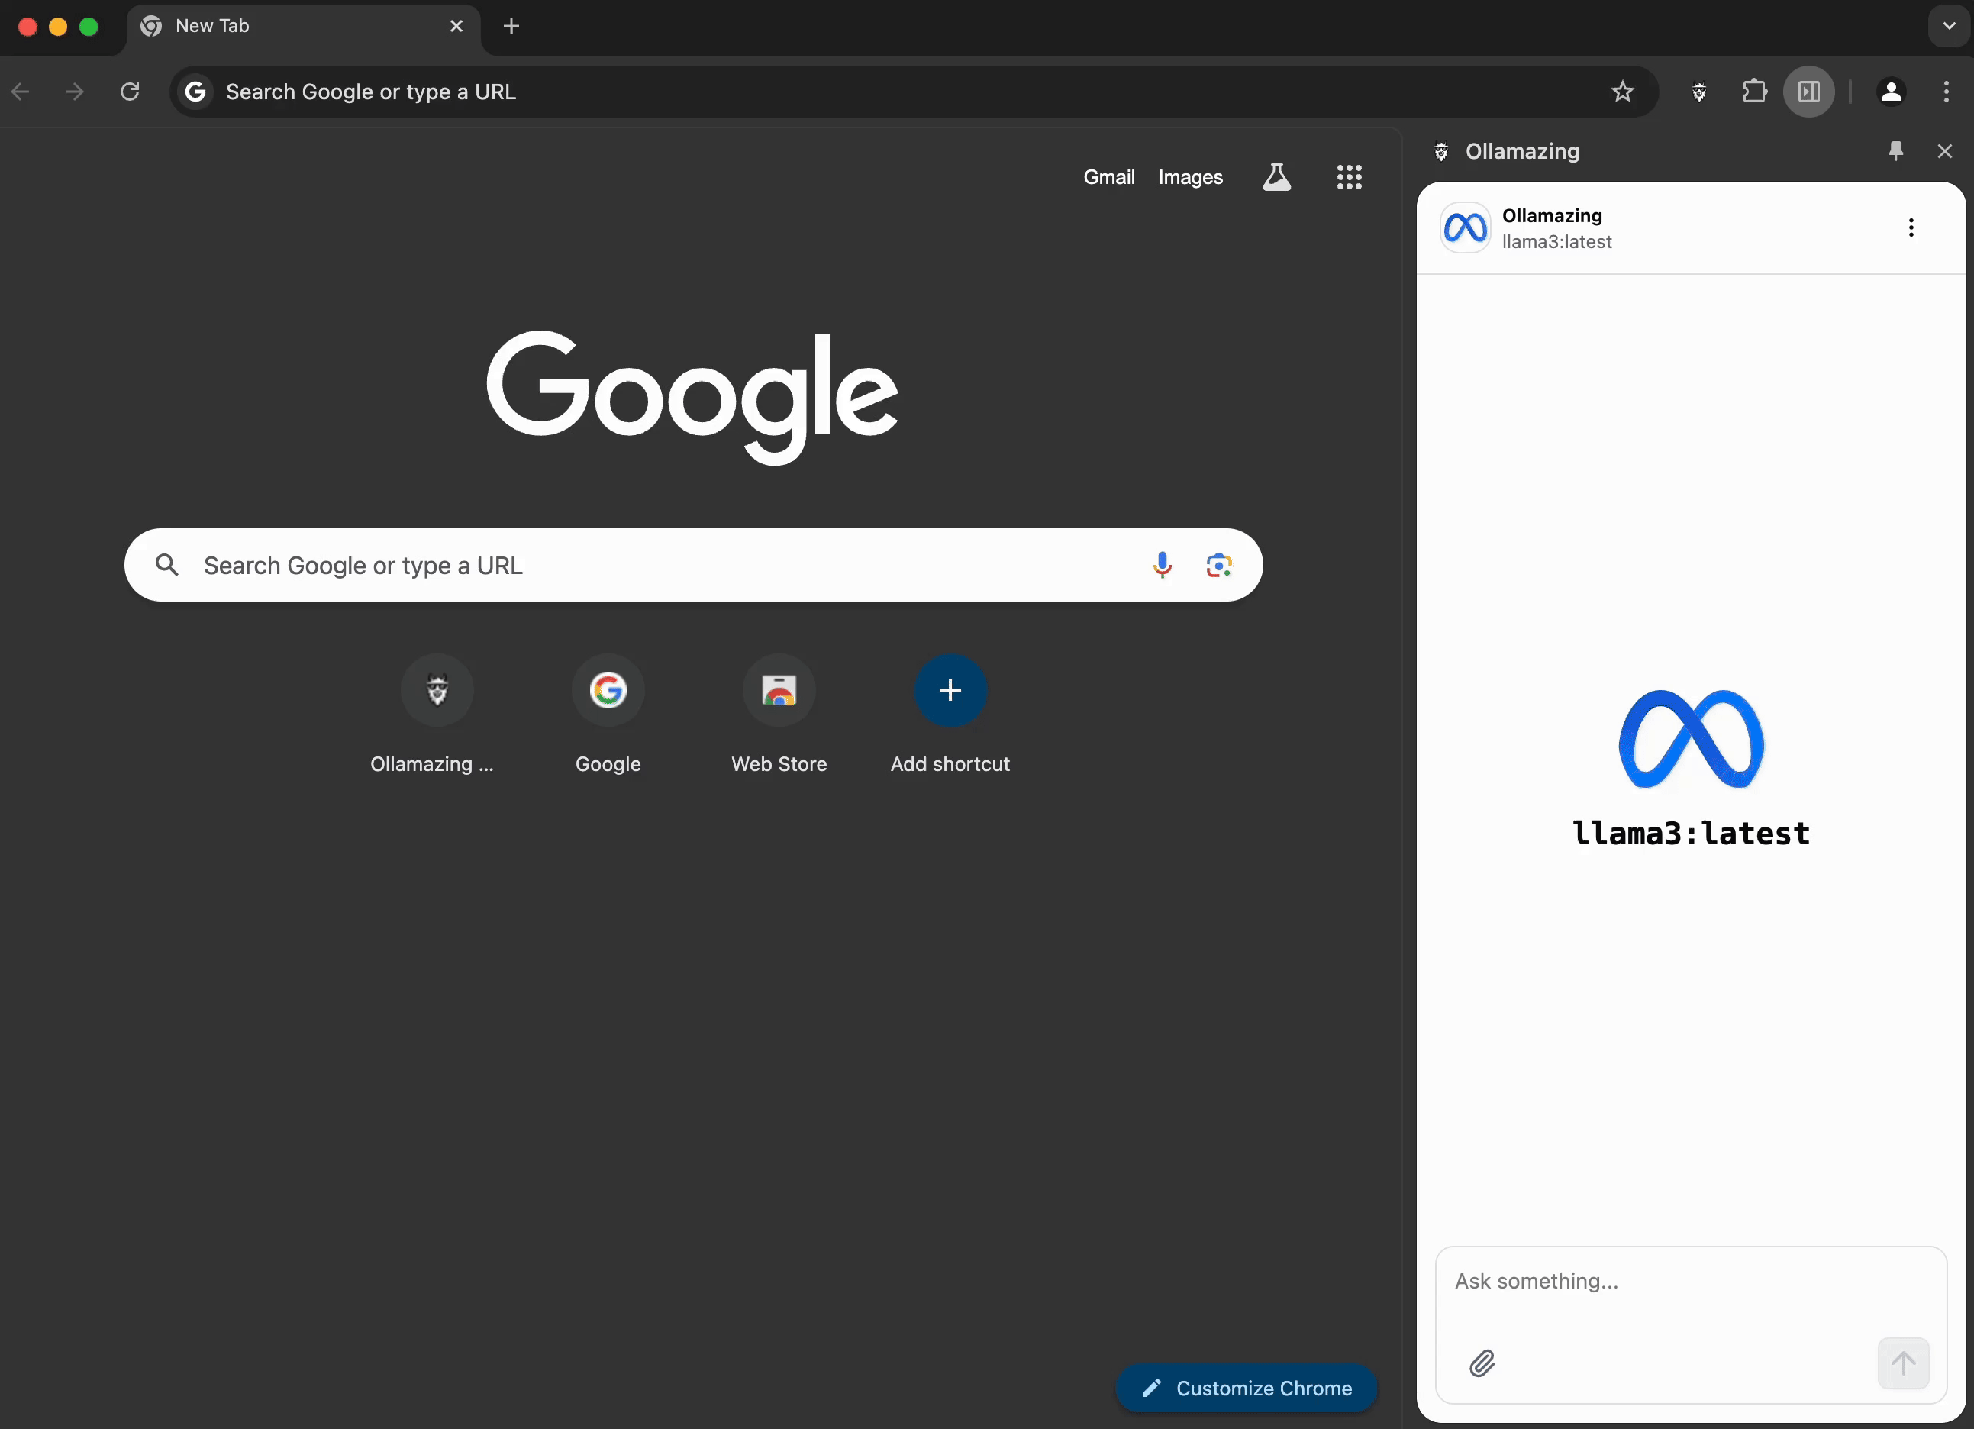1974x1429 pixels.
Task: Click Customize Chrome button
Action: pyautogui.click(x=1246, y=1387)
